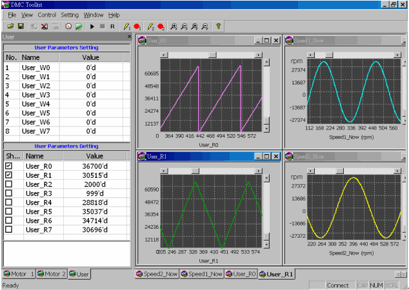Click the red circle 1 icon
This screenshot has height=290, width=409.
[x=137, y=26]
